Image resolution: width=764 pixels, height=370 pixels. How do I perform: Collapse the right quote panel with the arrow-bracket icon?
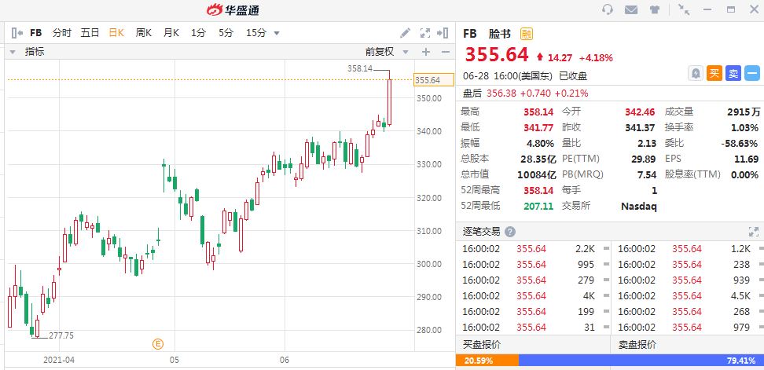(x=443, y=33)
